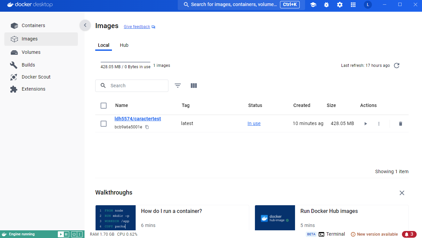The height and width of the screenshot is (238, 422).
Task: Close the Walkthroughs section
Action: [402, 193]
